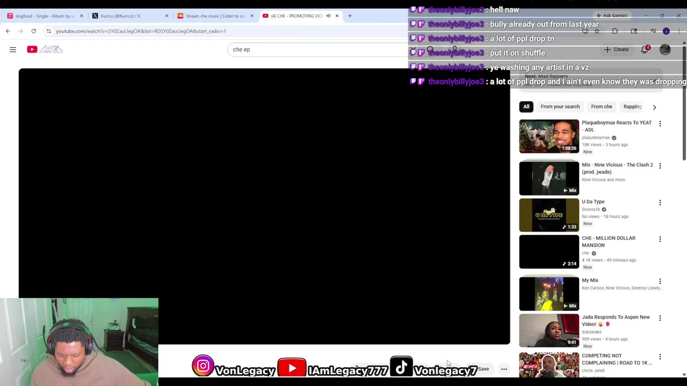Open the media controls playlist icon

[653, 31]
